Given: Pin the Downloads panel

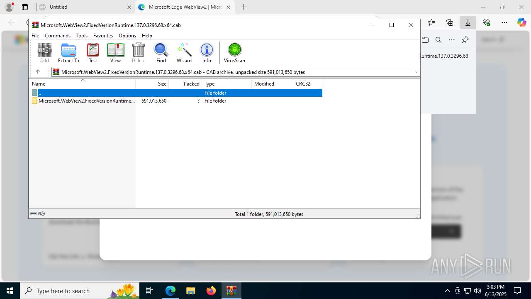Looking at the screenshot, I should (465, 40).
